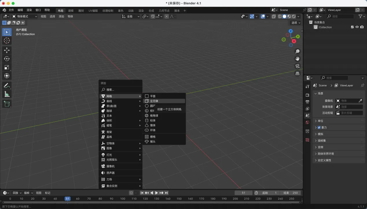Switch to the 建模 workspace tab
Viewport: 367px width, 209px height.
tap(71, 11)
